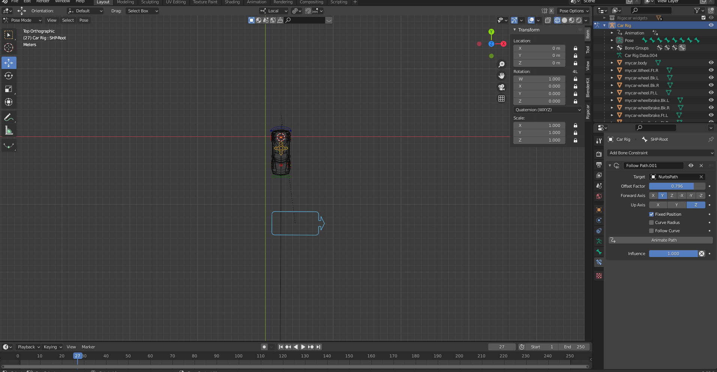Open the Render properties tab
717x372 pixels.
[599, 154]
